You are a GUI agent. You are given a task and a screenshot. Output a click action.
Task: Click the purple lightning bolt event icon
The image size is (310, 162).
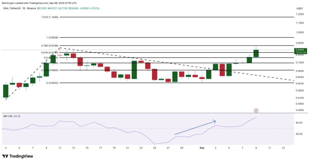point(256,110)
